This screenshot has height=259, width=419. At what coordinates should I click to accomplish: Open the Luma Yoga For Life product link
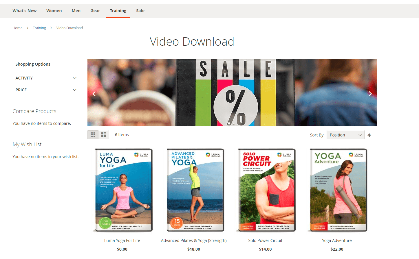click(x=122, y=240)
